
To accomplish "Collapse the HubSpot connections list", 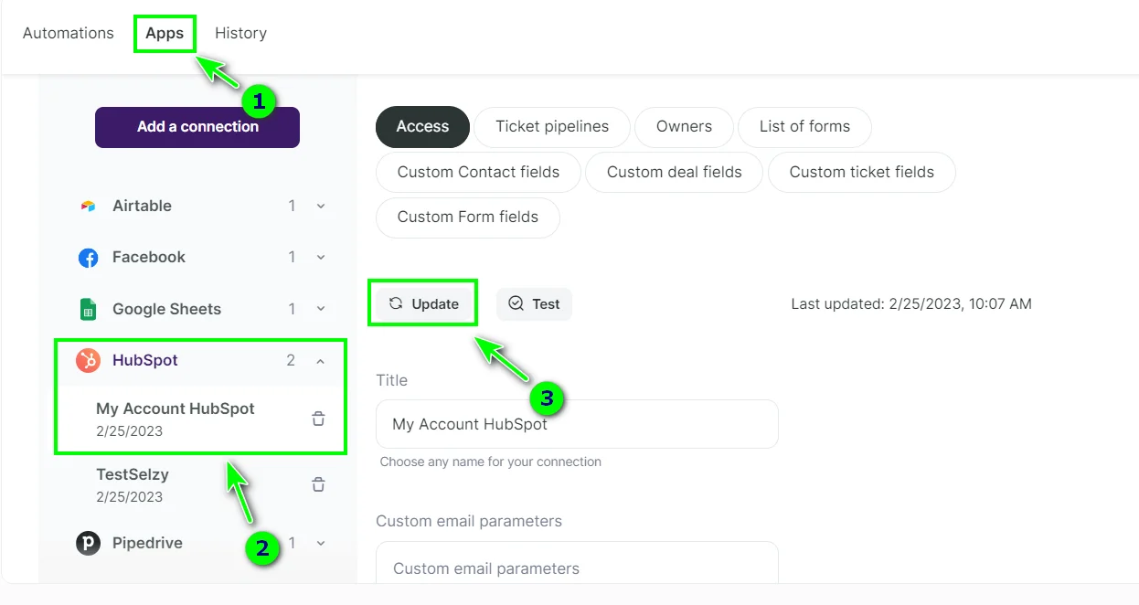I will coord(321,360).
